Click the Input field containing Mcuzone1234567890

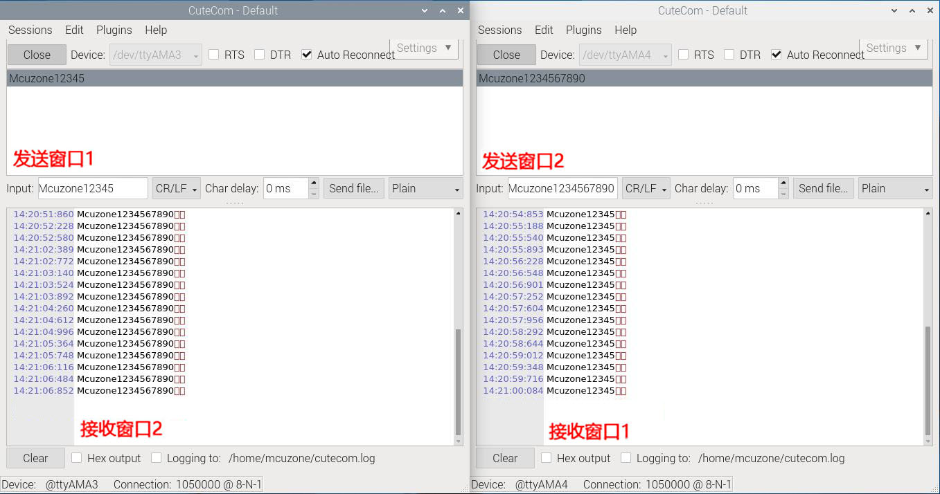point(562,188)
